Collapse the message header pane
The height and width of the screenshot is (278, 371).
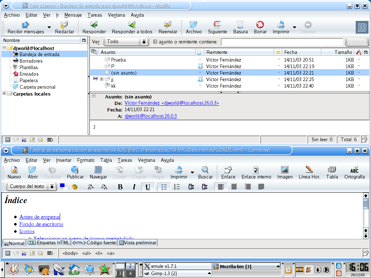click(x=94, y=96)
